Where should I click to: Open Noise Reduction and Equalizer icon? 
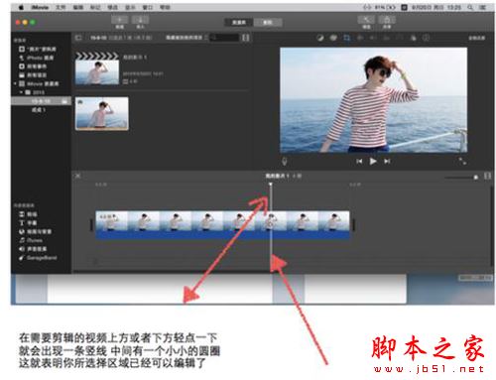[x=386, y=38]
